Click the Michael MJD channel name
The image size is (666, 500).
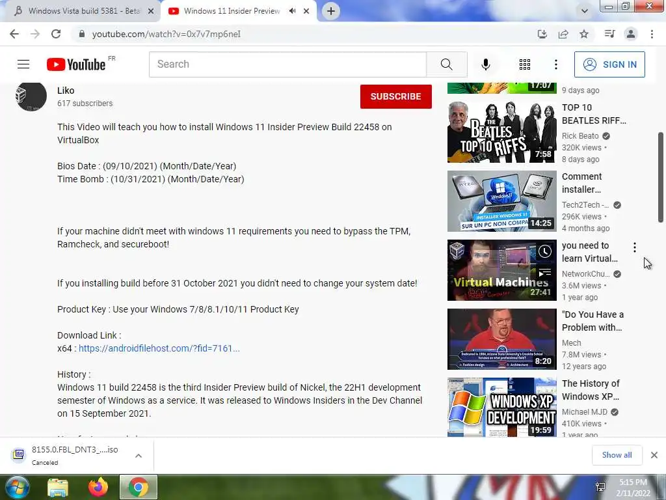click(x=585, y=412)
